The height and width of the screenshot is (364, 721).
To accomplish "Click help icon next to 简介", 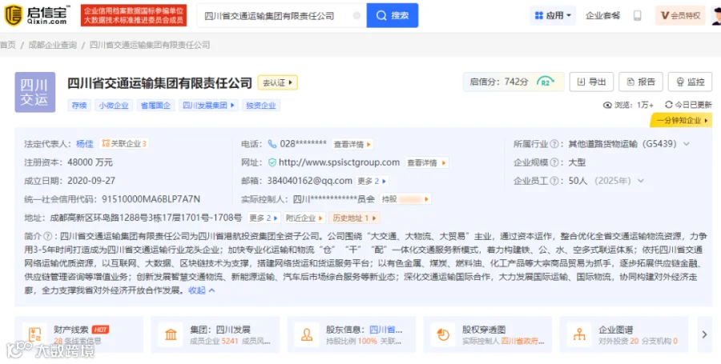I will [x=47, y=236].
